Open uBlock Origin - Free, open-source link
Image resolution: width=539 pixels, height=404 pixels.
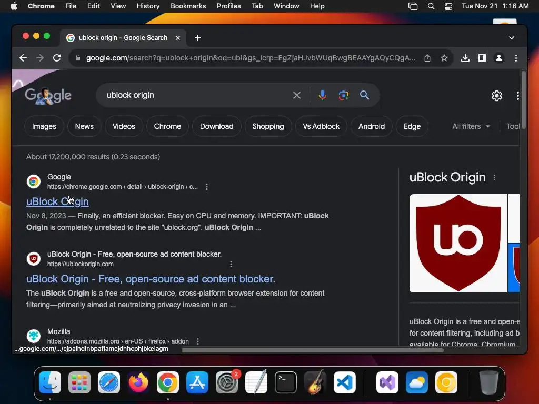pyautogui.click(x=151, y=279)
